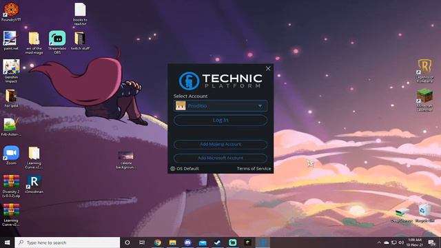Viewport: 441px width, 248px height.
Task: Open Steam from the taskbar
Action: (x=218, y=242)
